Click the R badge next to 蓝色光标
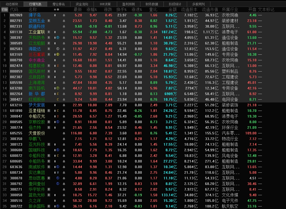286x209 pixels. click(49, 195)
